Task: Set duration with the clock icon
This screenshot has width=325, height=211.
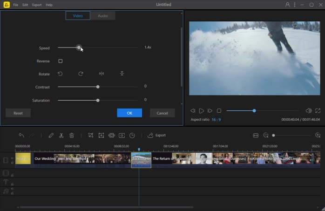Action: pos(132,136)
